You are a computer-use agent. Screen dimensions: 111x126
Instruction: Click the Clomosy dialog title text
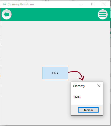(79, 86)
